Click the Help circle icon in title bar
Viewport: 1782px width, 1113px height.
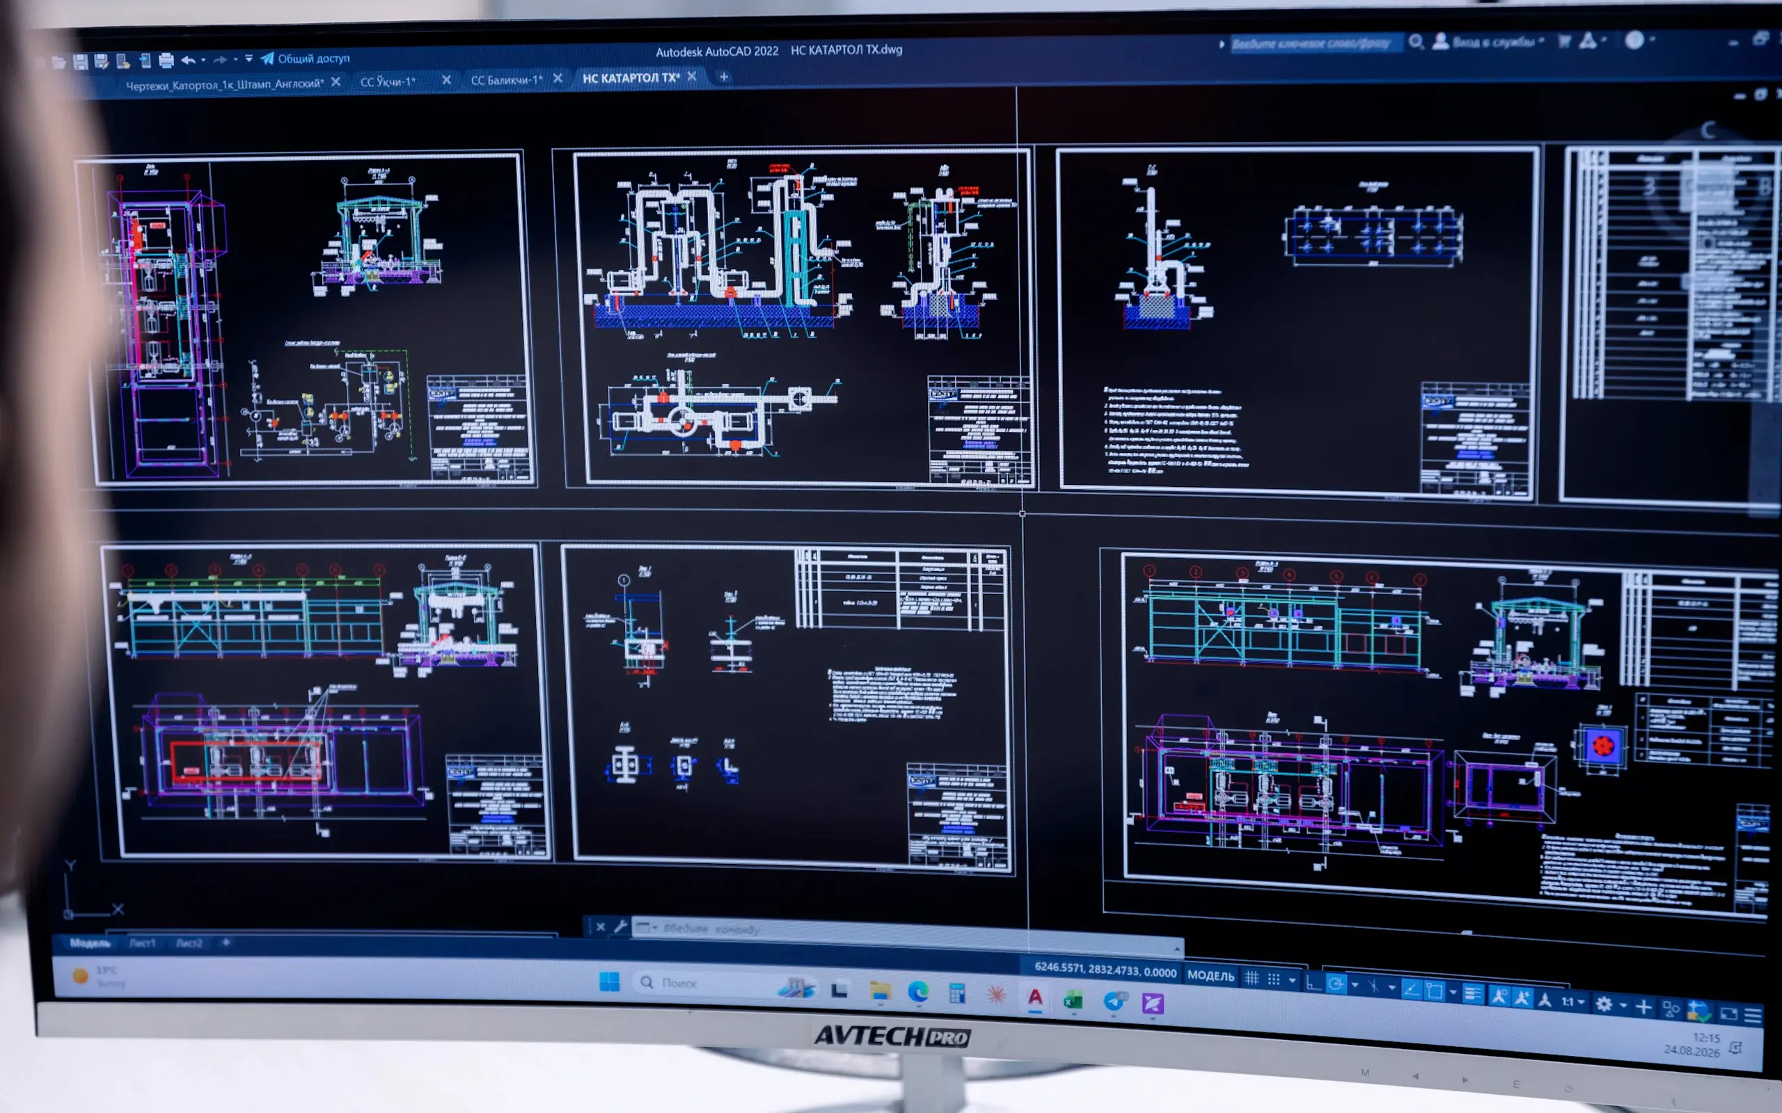click(1634, 40)
